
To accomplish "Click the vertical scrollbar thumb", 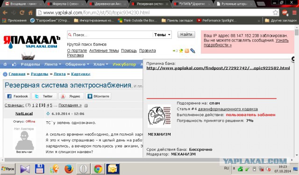I will pyautogui.click(x=297, y=32).
